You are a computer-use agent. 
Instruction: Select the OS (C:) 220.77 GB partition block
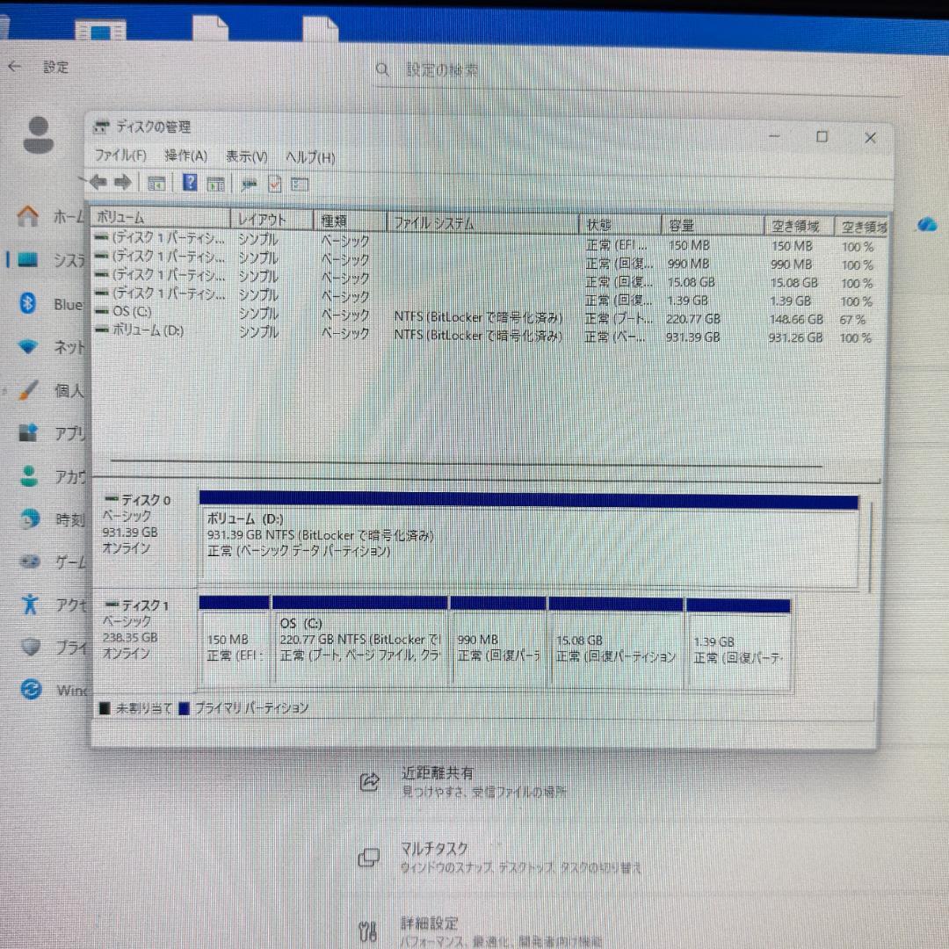click(x=360, y=641)
